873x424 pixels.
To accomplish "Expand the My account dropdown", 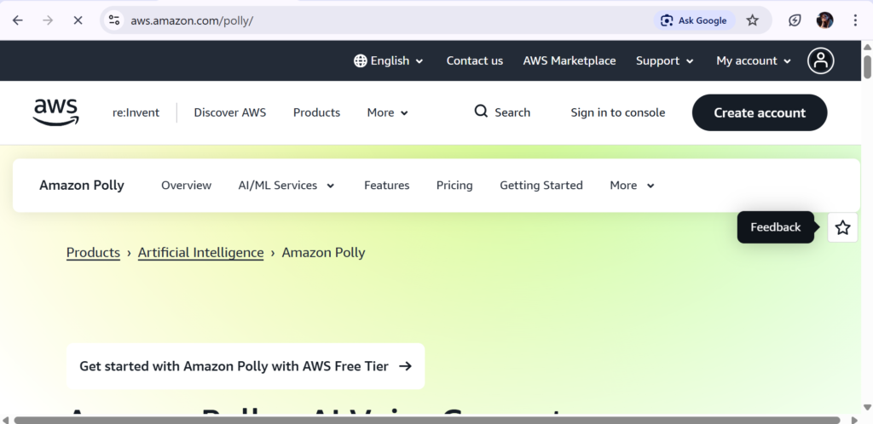I will point(754,60).
